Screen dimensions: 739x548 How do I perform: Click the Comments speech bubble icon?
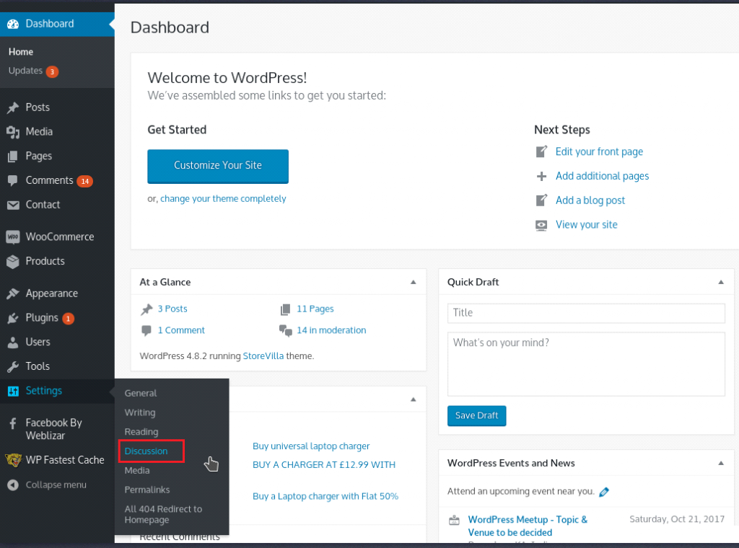(x=14, y=180)
